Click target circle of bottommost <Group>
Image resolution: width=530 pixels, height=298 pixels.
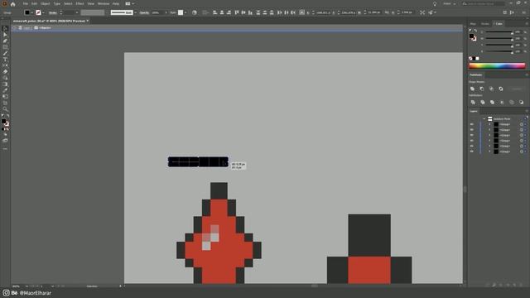pos(522,151)
